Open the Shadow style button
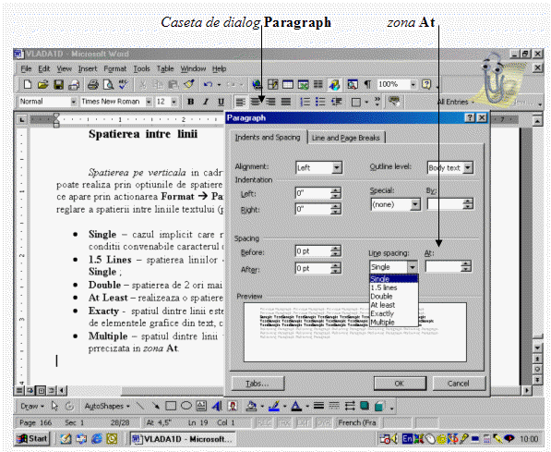The width and height of the screenshot is (551, 452). pyautogui.click(x=365, y=406)
